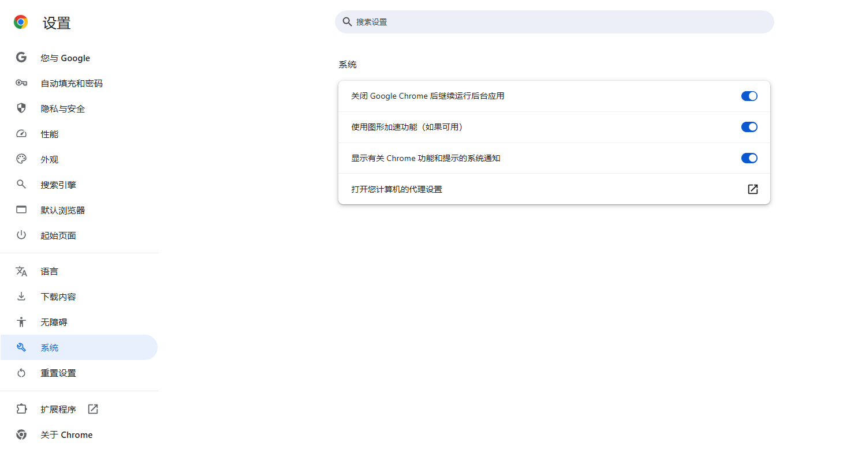
Task: Click the 系统 section heading
Action: point(348,65)
